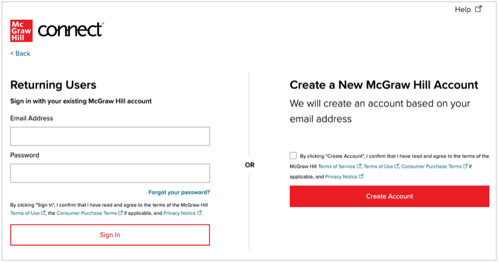Go back using the Back link

pyautogui.click(x=20, y=53)
